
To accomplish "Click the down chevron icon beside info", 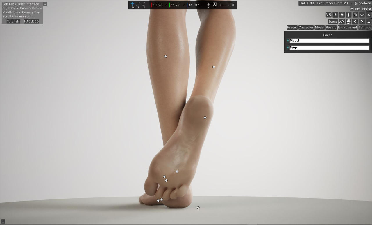I will pos(362,15).
